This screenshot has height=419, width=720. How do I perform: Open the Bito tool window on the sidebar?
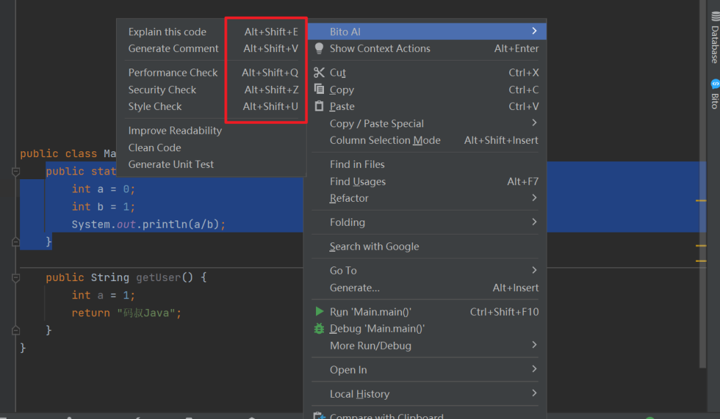(715, 94)
